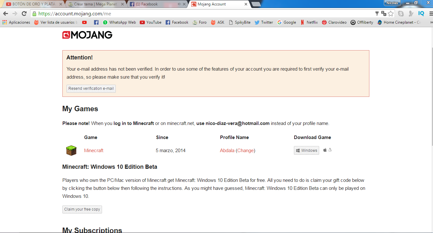Open the unlabeled Facebook bookmark icon
433x233 pixels.
point(96,22)
